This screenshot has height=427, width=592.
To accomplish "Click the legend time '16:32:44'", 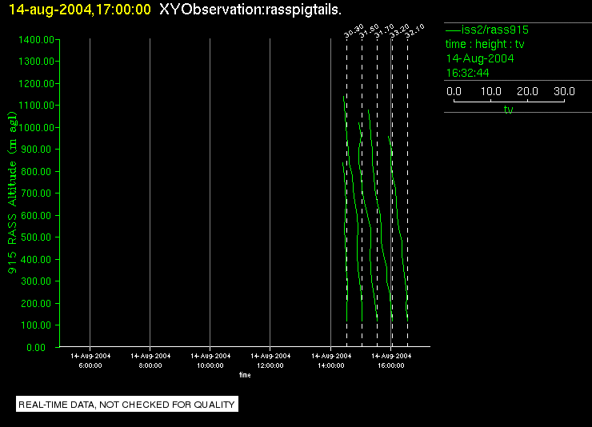I will click(x=467, y=73).
